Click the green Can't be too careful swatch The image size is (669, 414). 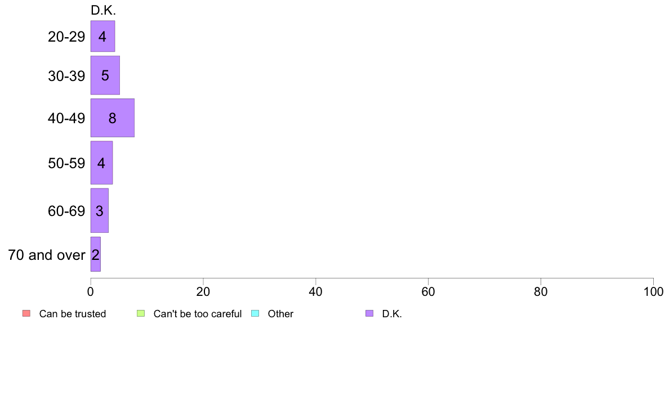click(x=141, y=313)
